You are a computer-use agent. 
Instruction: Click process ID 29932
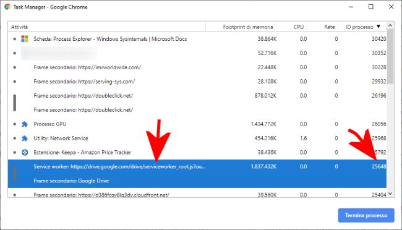coord(379,82)
